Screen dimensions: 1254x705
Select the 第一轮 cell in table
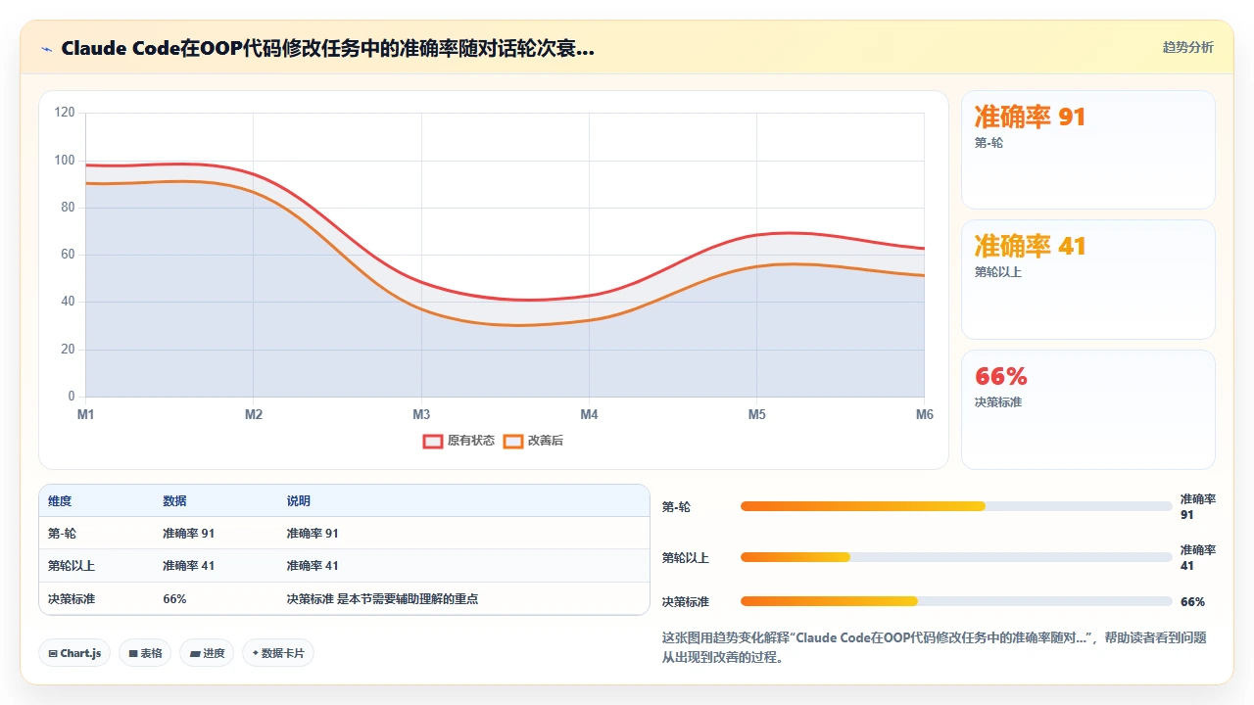62,534
